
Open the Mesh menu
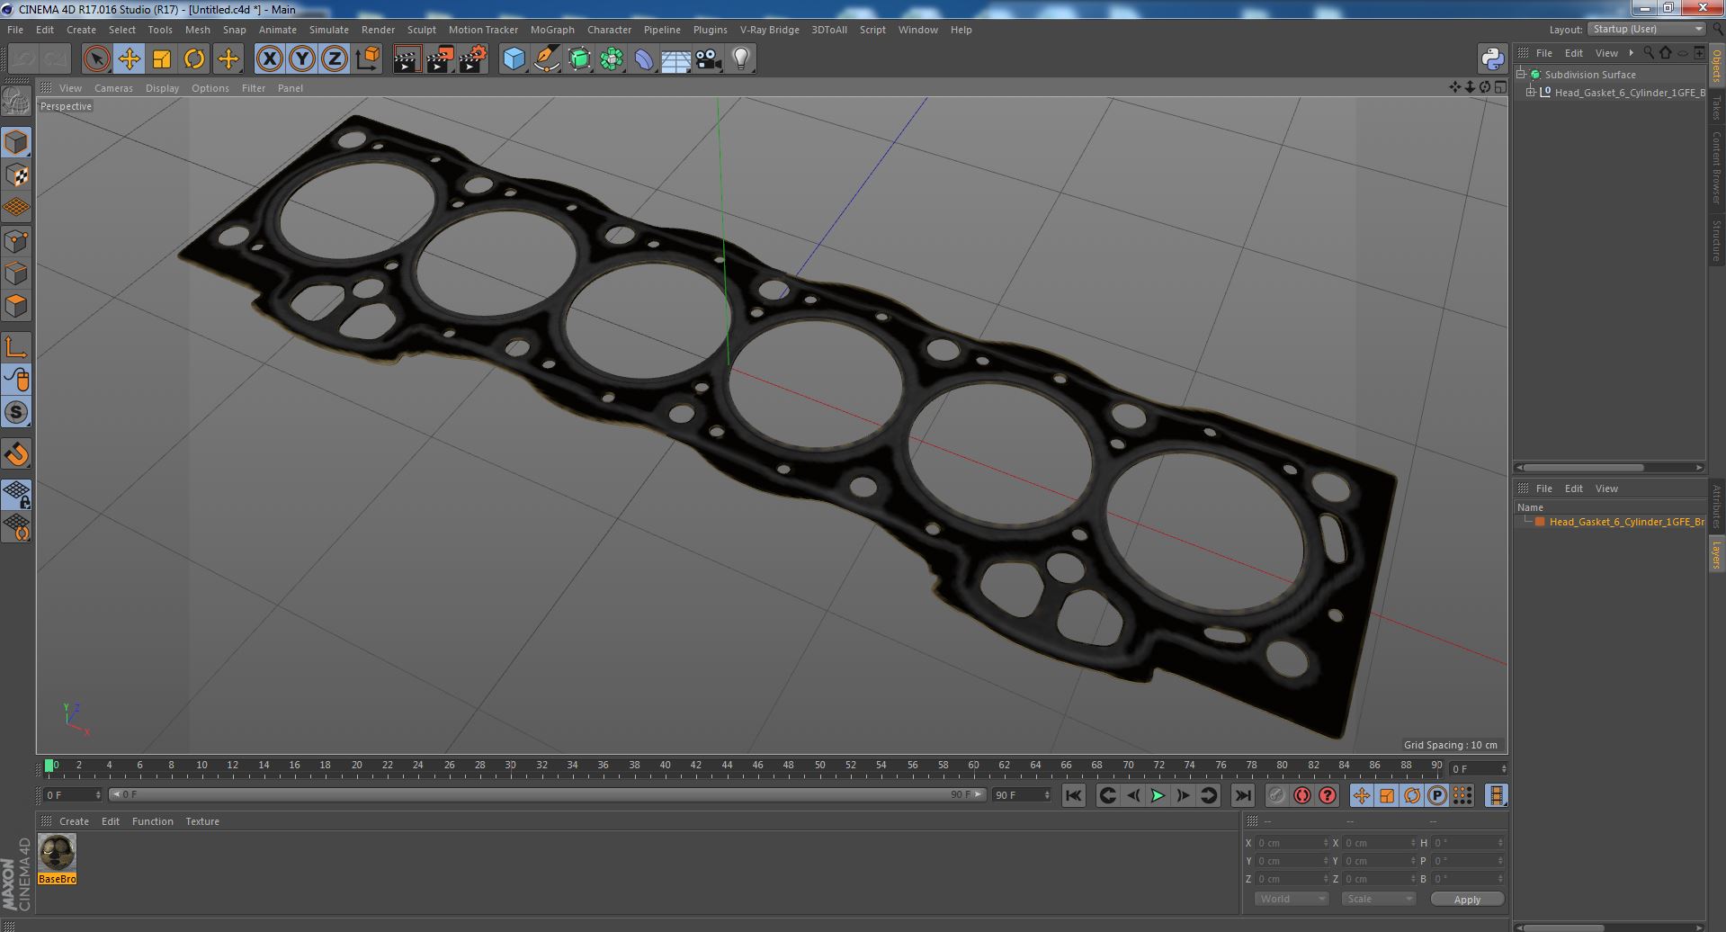[197, 30]
